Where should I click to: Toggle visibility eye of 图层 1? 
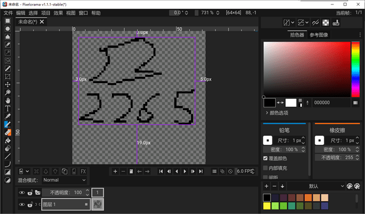pyautogui.click(x=22, y=204)
